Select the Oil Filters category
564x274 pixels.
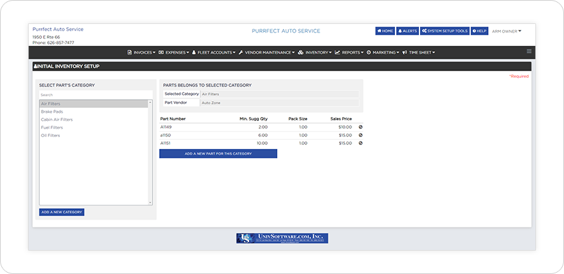coord(93,136)
